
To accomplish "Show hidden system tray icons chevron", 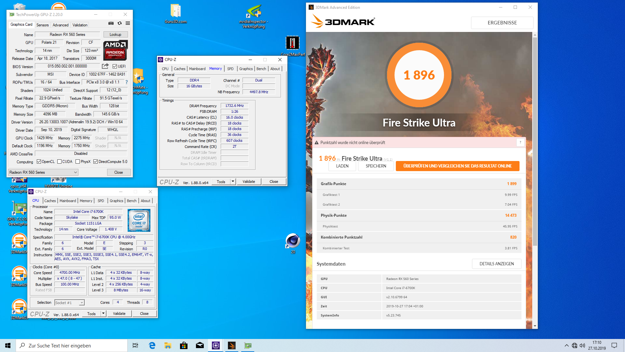I will tap(566, 345).
